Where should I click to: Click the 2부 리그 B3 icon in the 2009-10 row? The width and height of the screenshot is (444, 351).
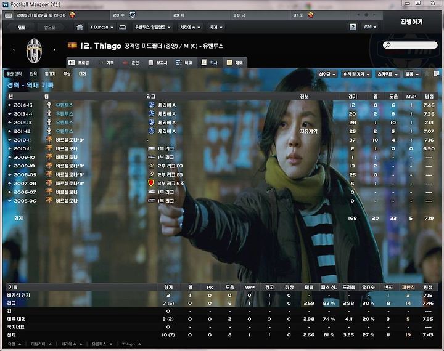tap(152, 166)
